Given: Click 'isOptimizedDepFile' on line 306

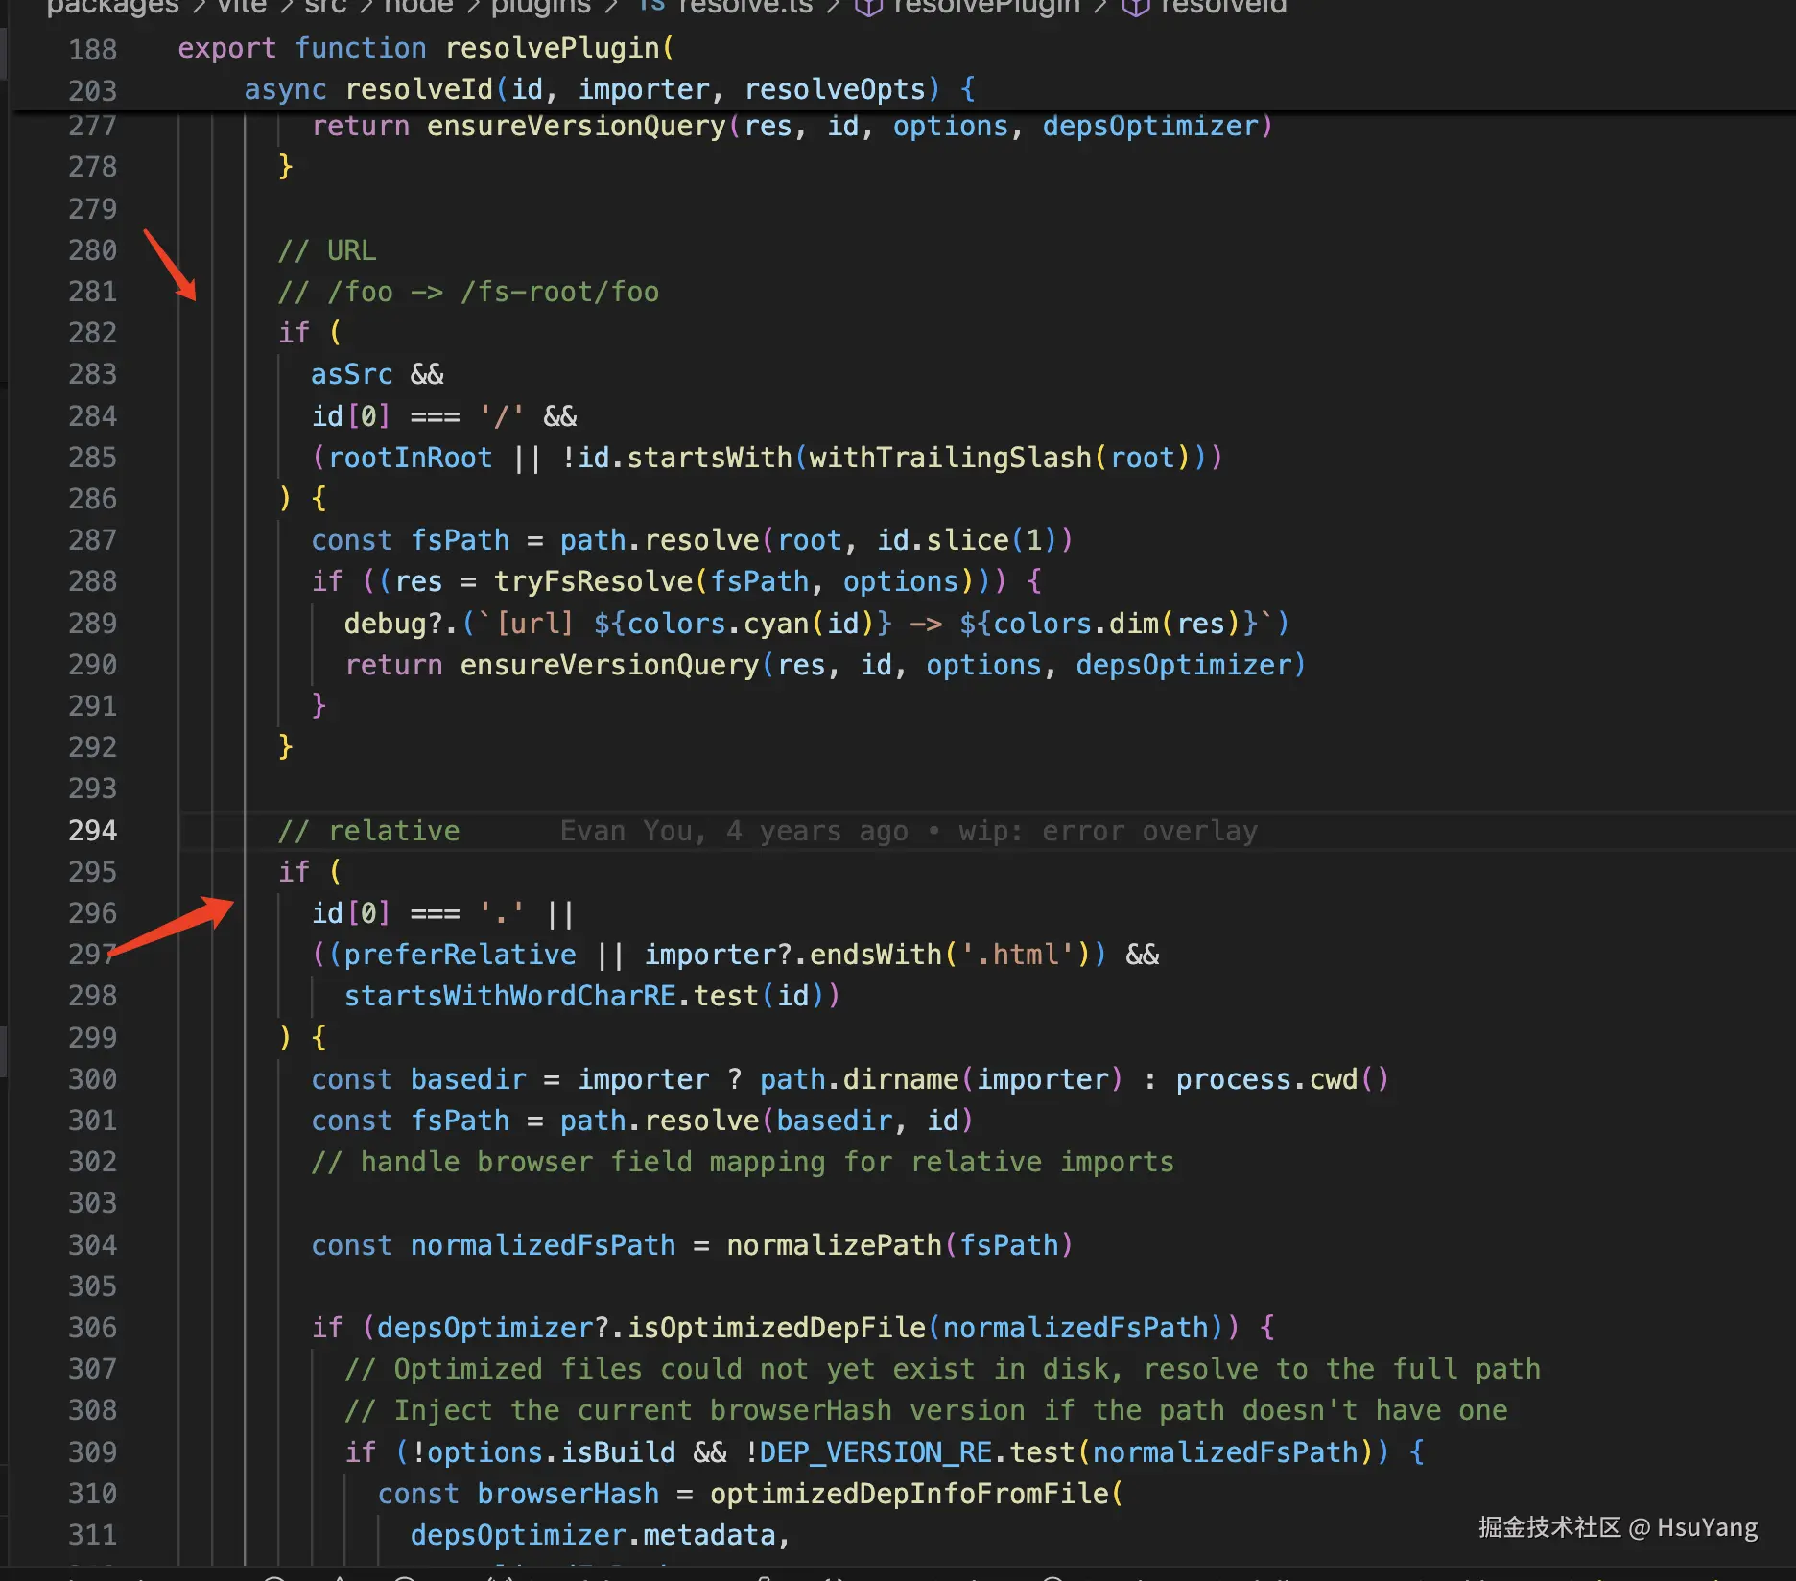Looking at the screenshot, I should (x=776, y=1328).
